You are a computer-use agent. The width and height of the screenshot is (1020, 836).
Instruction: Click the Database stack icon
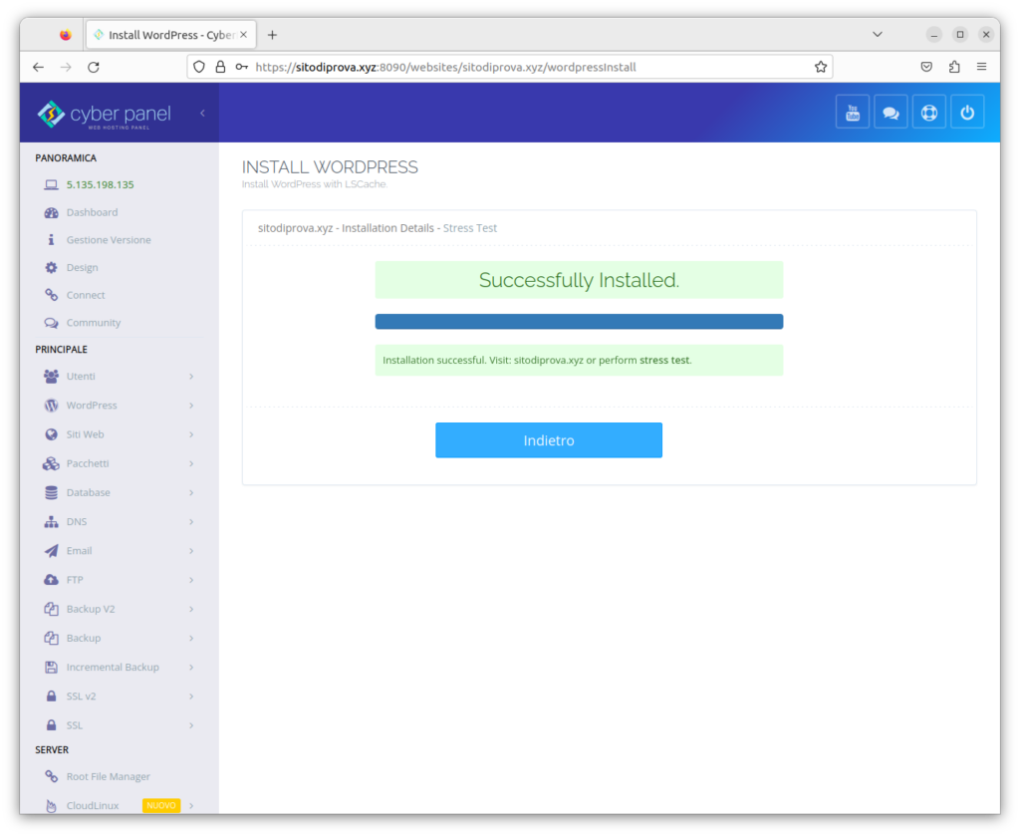click(52, 492)
